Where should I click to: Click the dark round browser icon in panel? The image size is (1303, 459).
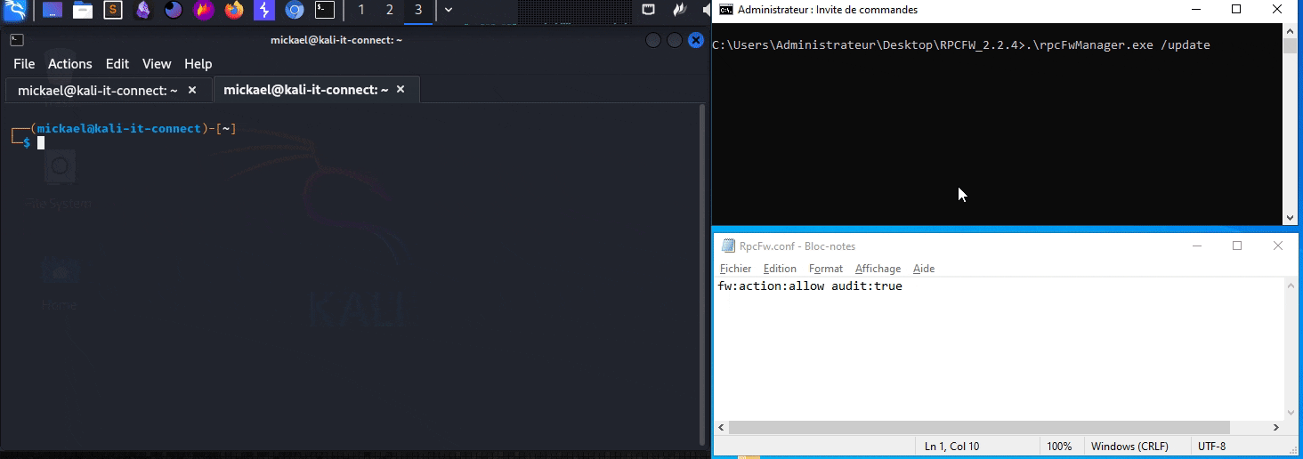click(174, 11)
